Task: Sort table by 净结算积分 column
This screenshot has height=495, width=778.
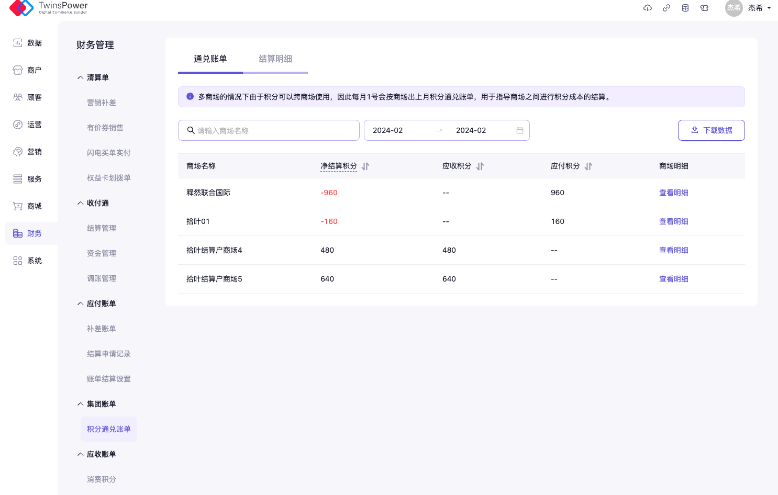Action: pos(365,166)
